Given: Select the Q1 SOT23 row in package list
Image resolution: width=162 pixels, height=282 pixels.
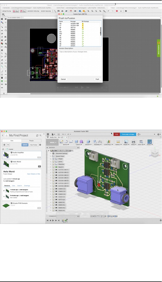Looking at the screenshot, I should tap(80, 28).
